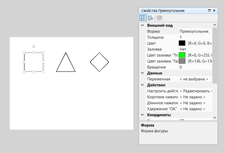Click the rectangle's bottom-right resize handle
Screen dimensions: 225x153
pyautogui.click(x=43, y=72)
